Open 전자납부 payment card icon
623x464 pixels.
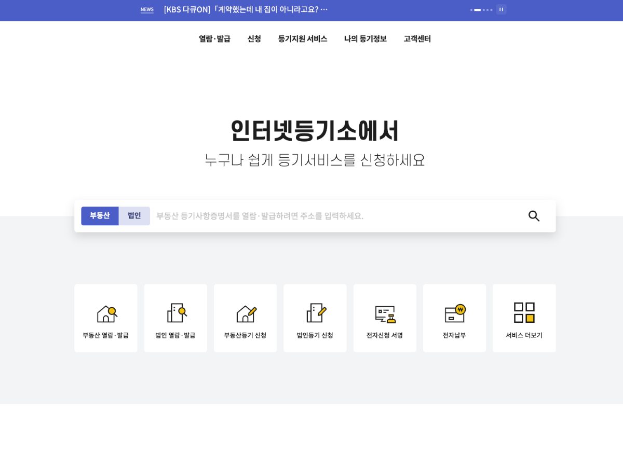454,318
